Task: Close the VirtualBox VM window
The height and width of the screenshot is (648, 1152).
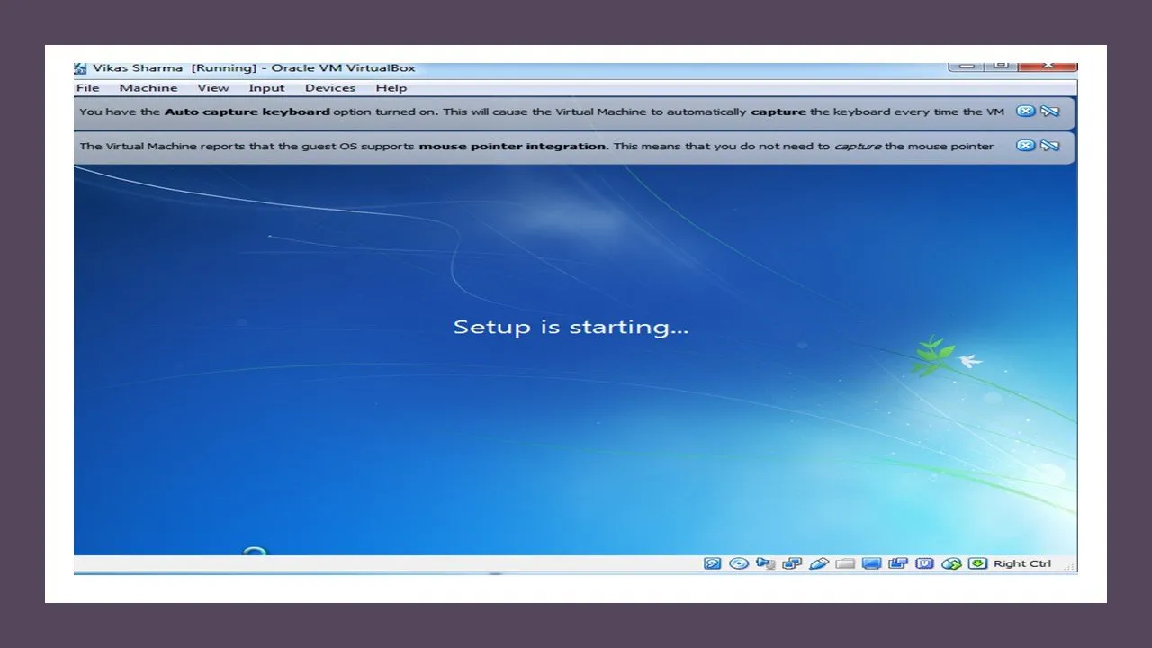Action: 1047,67
